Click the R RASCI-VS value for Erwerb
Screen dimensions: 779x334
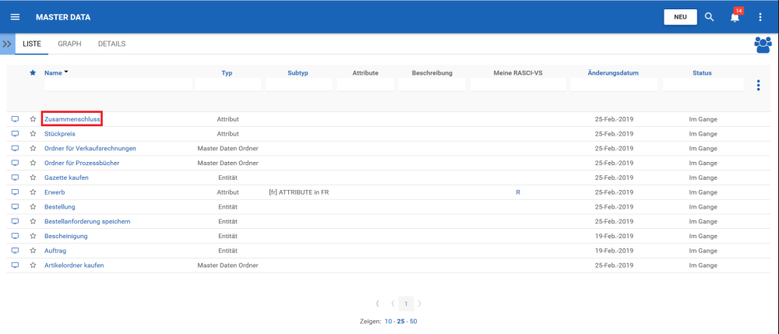[x=518, y=192]
